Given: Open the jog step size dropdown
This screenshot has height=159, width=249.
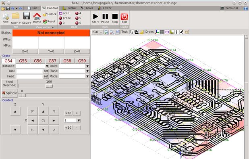Looking at the screenshot, I should pyautogui.click(x=79, y=121).
